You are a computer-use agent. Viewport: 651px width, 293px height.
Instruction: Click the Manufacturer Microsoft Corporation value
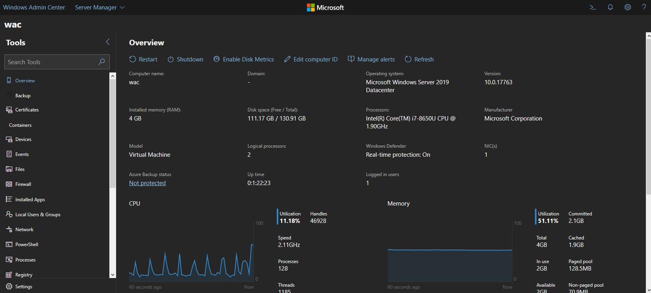(513, 118)
